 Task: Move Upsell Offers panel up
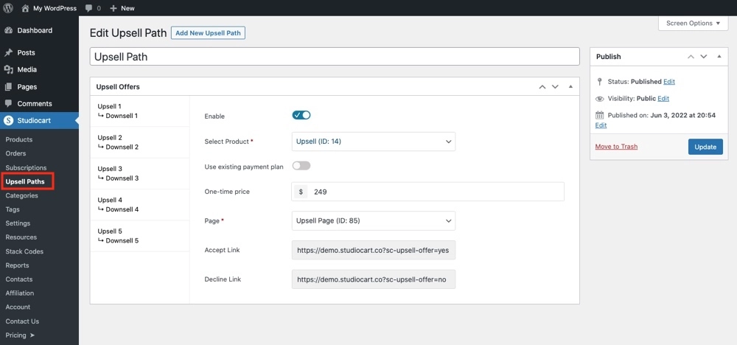542,87
